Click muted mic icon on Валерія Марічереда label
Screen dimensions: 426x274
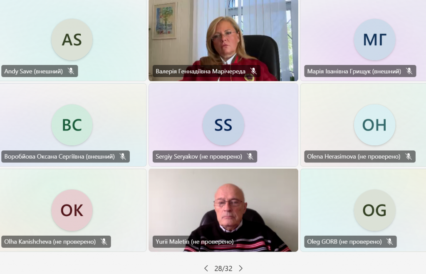coord(253,71)
